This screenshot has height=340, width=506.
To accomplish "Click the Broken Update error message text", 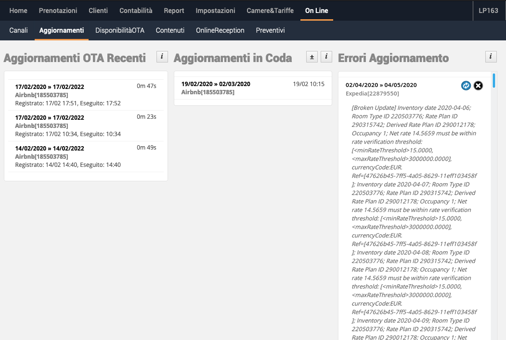I will coord(415,222).
